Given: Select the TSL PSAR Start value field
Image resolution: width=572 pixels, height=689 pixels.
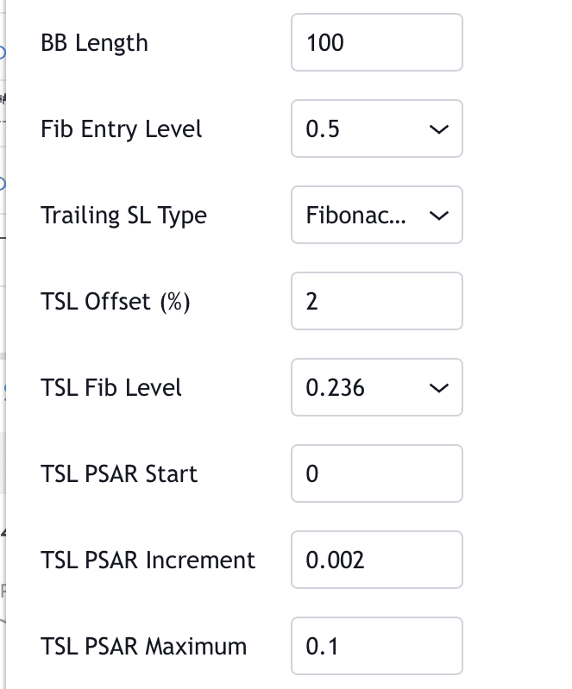Looking at the screenshot, I should [x=377, y=473].
